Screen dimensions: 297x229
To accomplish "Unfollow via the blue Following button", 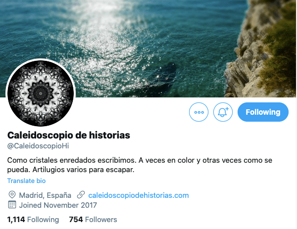I will (263, 112).
